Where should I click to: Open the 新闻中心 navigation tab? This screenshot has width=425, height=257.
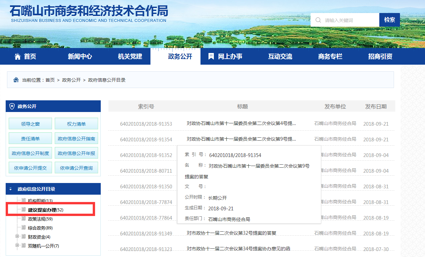click(80, 56)
